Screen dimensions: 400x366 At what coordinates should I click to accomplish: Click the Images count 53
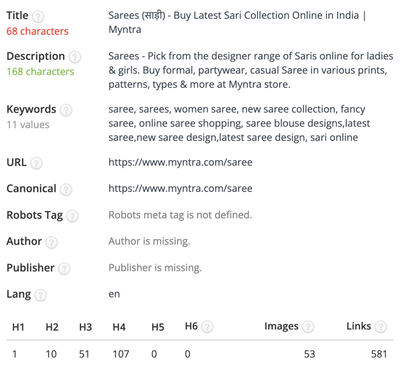(309, 354)
